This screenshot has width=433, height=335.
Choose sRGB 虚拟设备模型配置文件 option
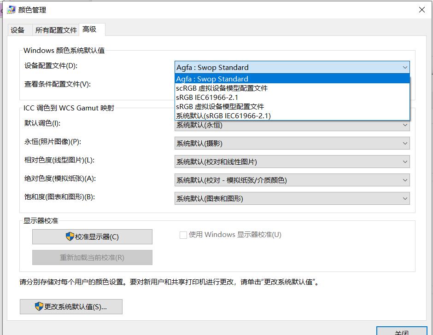point(292,106)
